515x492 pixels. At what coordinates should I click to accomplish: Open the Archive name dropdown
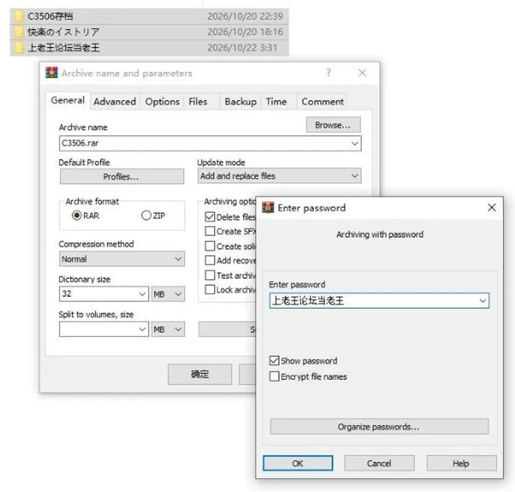(x=355, y=144)
